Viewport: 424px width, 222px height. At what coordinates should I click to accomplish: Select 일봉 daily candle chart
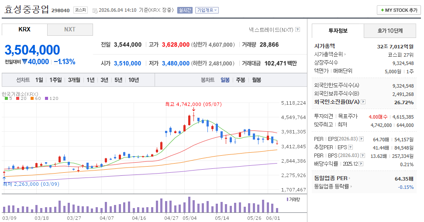click(x=225, y=80)
